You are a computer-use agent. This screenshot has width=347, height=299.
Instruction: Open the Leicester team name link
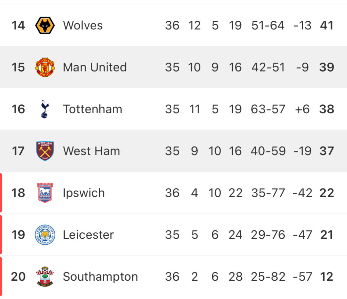(88, 235)
